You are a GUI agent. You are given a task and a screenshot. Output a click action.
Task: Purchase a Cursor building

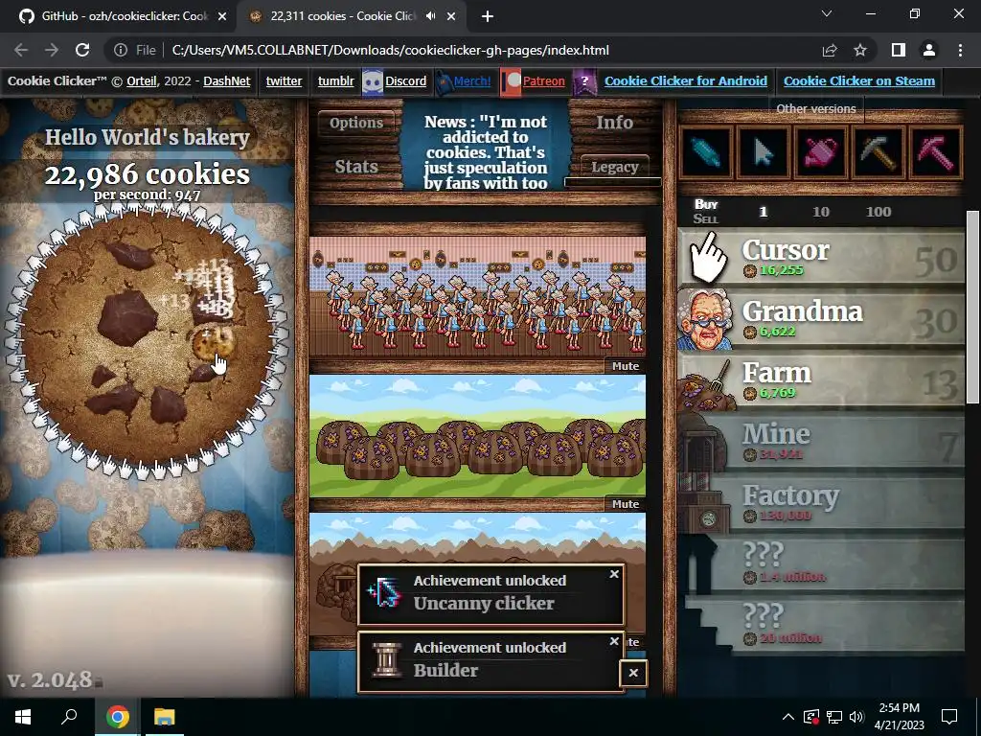[821, 259]
